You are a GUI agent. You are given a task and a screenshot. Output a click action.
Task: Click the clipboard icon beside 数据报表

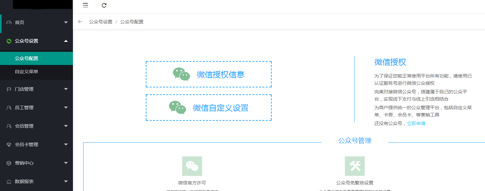pyautogui.click(x=9, y=181)
